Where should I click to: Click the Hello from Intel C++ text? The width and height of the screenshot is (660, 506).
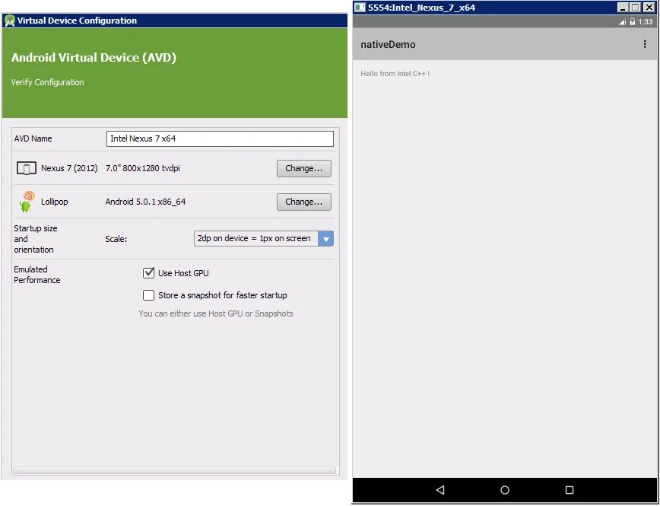(x=395, y=74)
